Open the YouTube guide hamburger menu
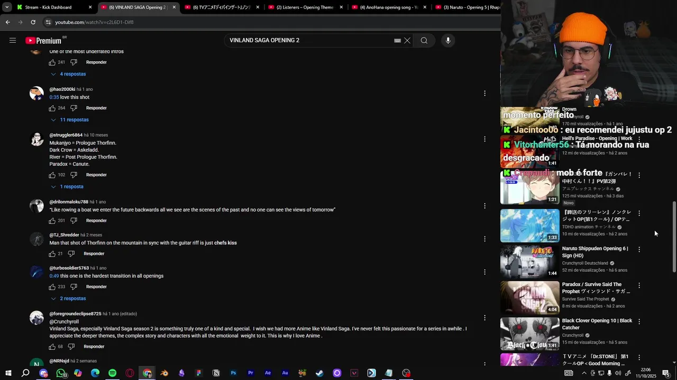The height and width of the screenshot is (380, 677). click(13, 41)
